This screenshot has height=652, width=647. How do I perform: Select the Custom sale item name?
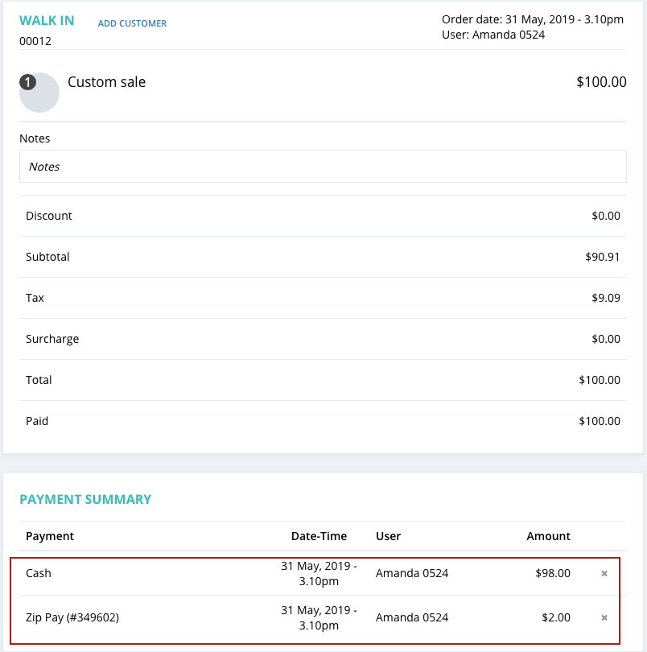tap(106, 82)
